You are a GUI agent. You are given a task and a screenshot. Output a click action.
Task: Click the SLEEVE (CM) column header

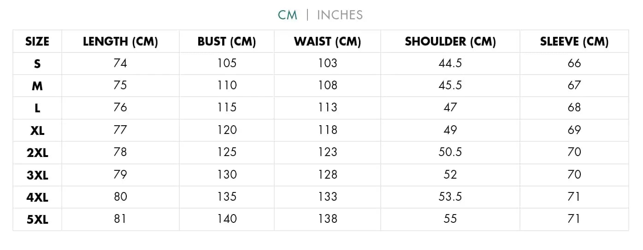pyautogui.click(x=574, y=41)
